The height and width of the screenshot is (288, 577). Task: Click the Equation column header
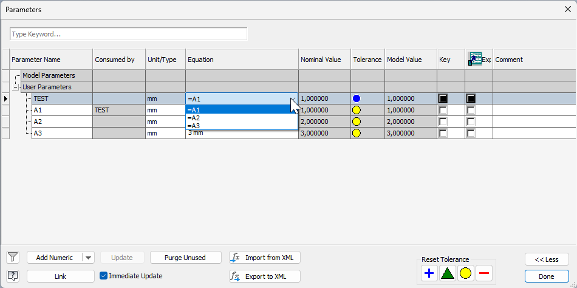(x=242, y=60)
